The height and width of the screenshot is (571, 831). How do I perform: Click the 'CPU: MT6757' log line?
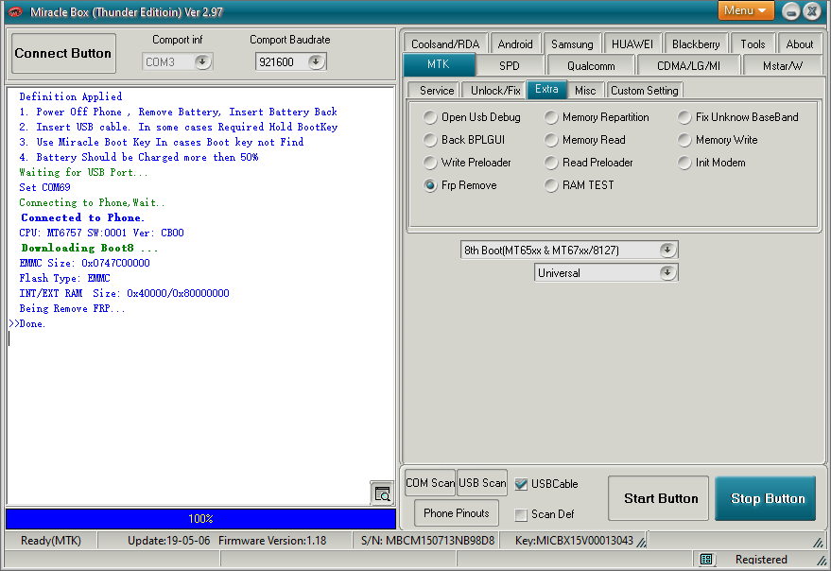[101, 233]
